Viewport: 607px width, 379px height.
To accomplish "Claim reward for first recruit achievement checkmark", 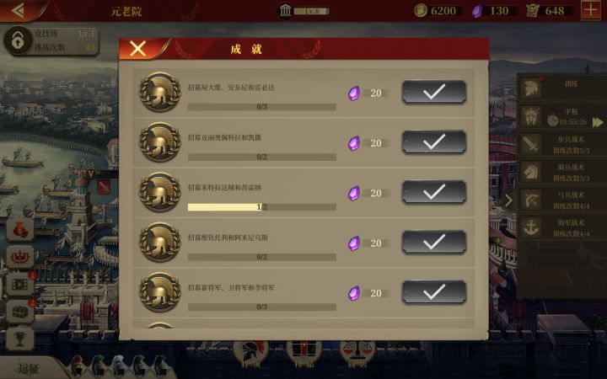I will [434, 92].
